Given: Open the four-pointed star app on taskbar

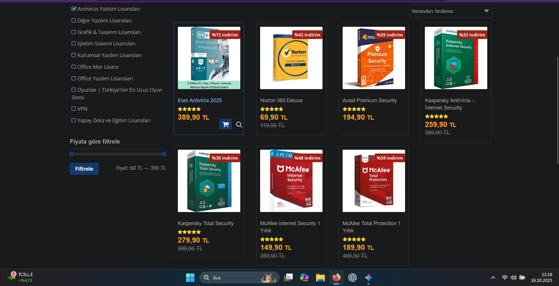Looking at the screenshot, I should pyautogui.click(x=368, y=278).
